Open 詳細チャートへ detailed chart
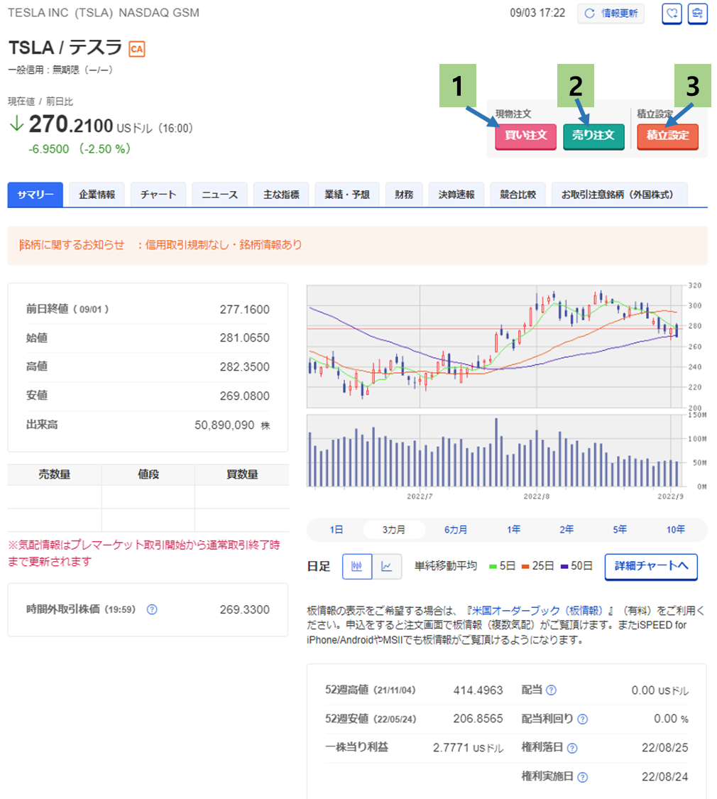 pos(651,567)
